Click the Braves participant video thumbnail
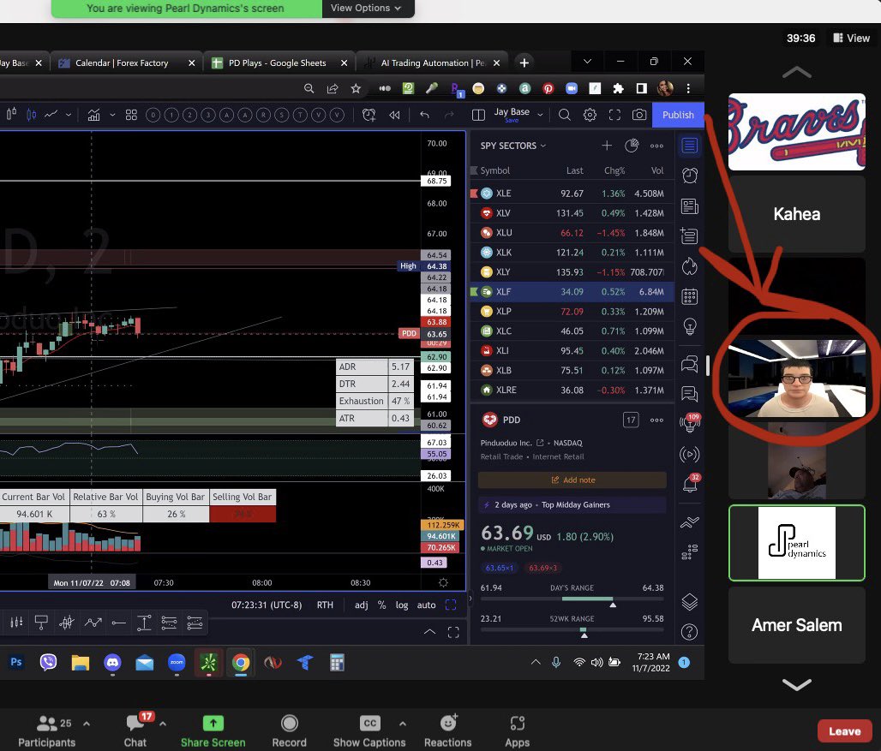 797,133
